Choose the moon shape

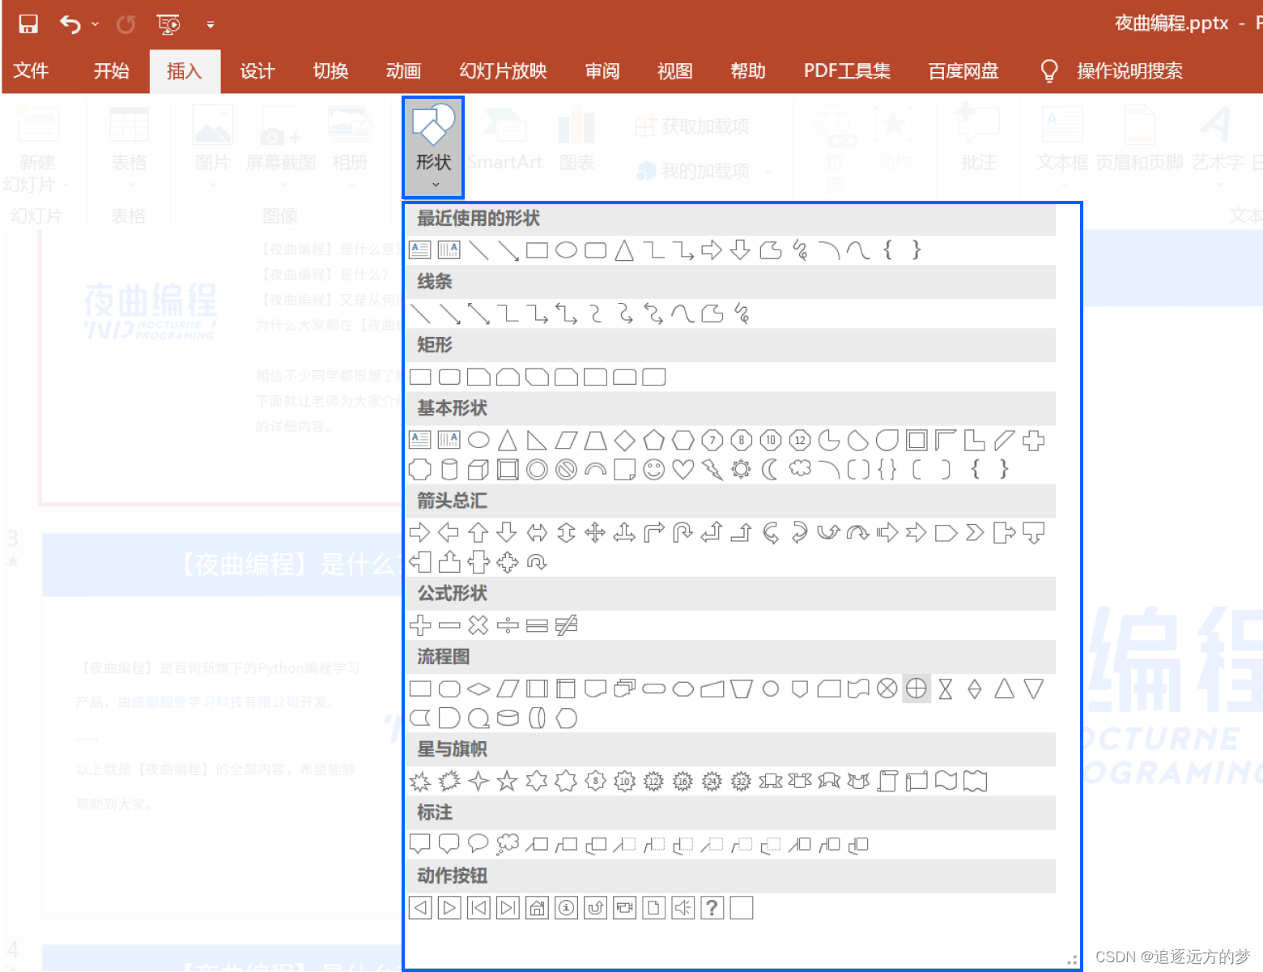click(770, 469)
